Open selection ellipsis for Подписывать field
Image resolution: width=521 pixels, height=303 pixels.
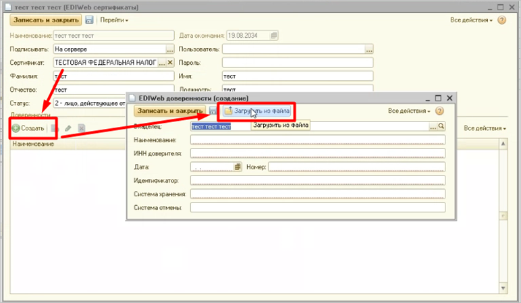pos(170,49)
